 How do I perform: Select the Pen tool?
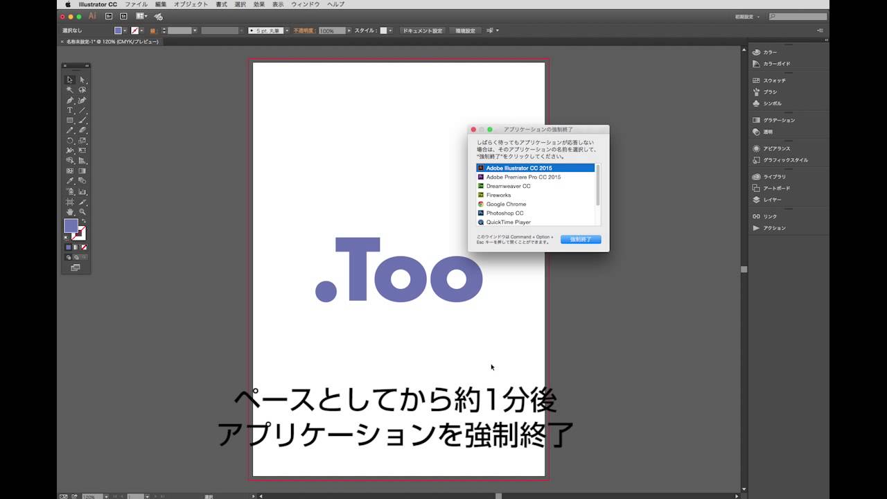click(x=70, y=100)
